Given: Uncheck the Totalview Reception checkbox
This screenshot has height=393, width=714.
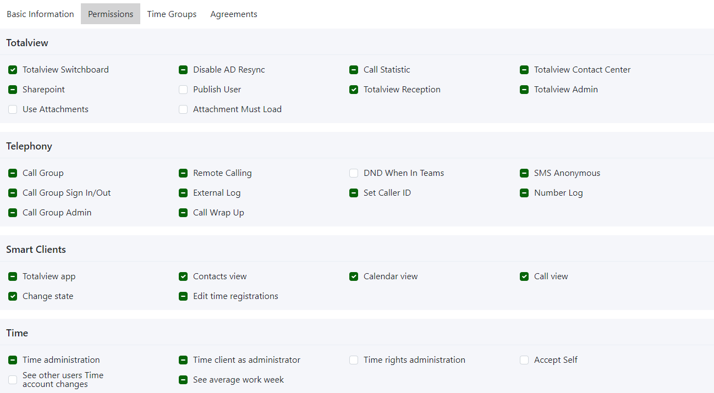Looking at the screenshot, I should pyautogui.click(x=354, y=90).
